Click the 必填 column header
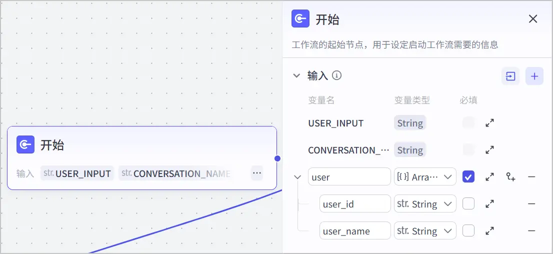Screen dimensions: 553x254 pos(468,100)
